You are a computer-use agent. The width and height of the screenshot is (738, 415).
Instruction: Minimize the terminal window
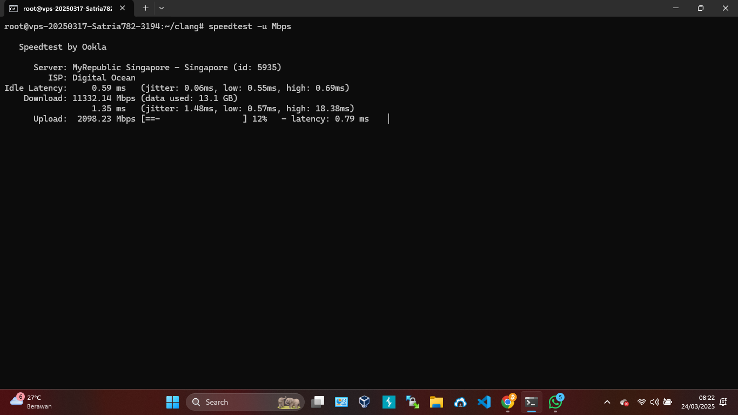pos(676,8)
